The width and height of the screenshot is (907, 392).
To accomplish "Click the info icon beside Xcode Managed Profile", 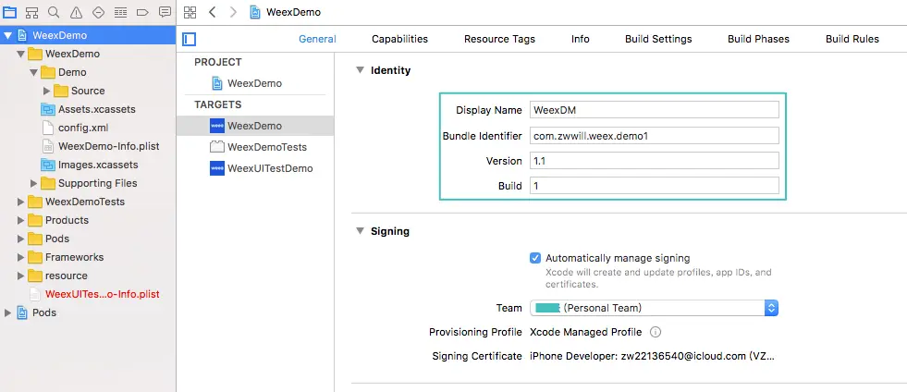I will tap(656, 333).
